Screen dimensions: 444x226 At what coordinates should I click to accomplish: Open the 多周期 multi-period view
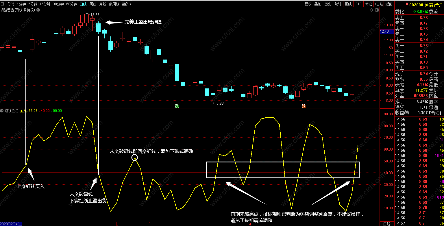coord(114,4)
